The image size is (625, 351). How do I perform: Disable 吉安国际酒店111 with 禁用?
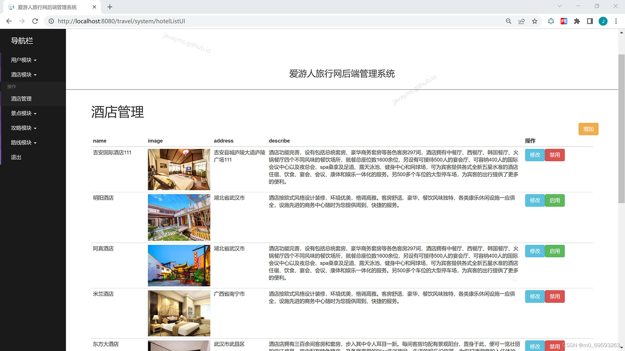coord(555,155)
